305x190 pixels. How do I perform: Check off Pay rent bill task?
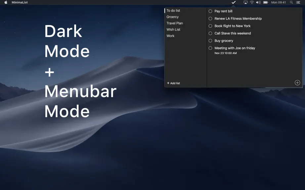click(210, 11)
